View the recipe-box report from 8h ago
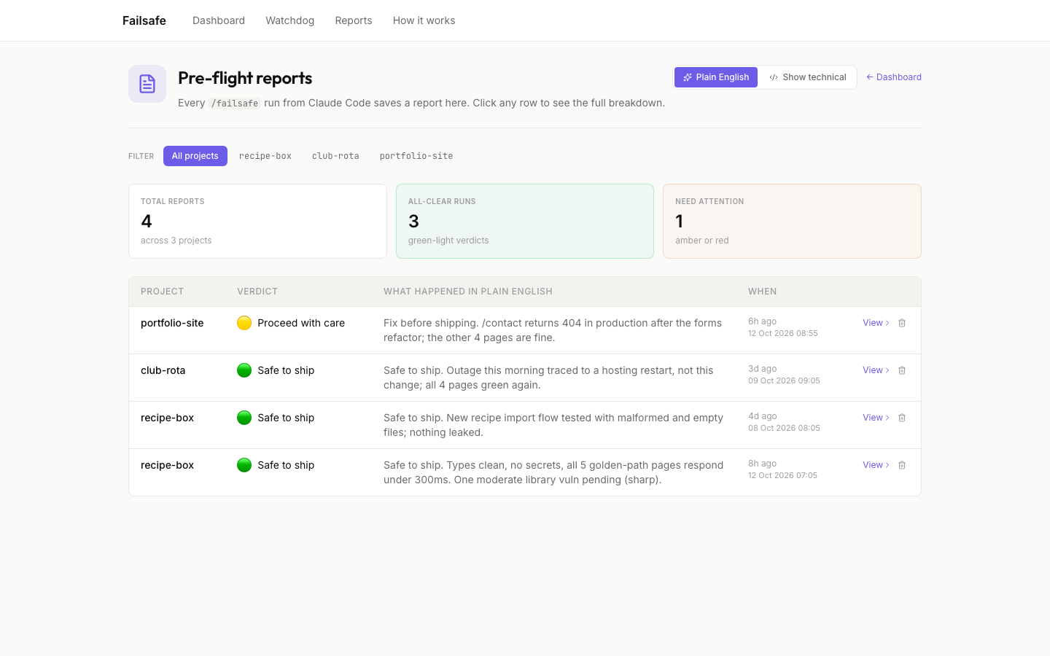This screenshot has width=1050, height=656. pyautogui.click(x=876, y=465)
